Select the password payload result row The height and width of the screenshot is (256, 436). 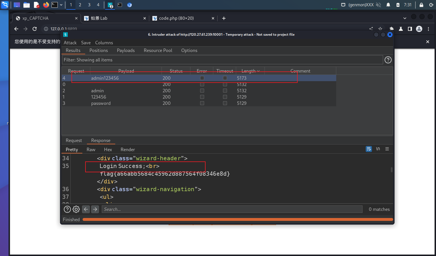(199, 103)
